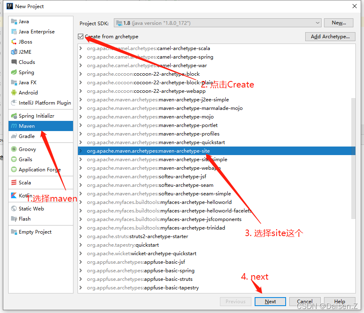The height and width of the screenshot is (313, 364).
Task: Select maven-archetype-marmalade-mojo row
Action: (x=216, y=108)
